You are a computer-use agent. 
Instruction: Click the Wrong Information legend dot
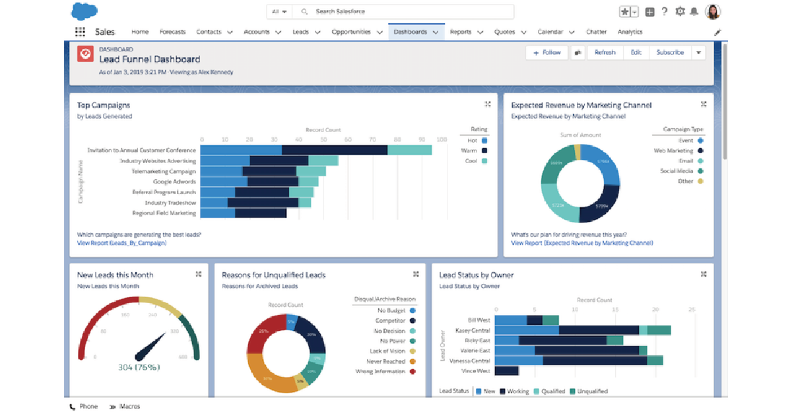pyautogui.click(x=412, y=372)
